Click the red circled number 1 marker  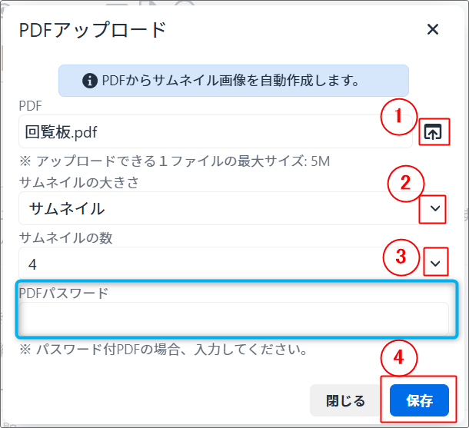pyautogui.click(x=398, y=118)
